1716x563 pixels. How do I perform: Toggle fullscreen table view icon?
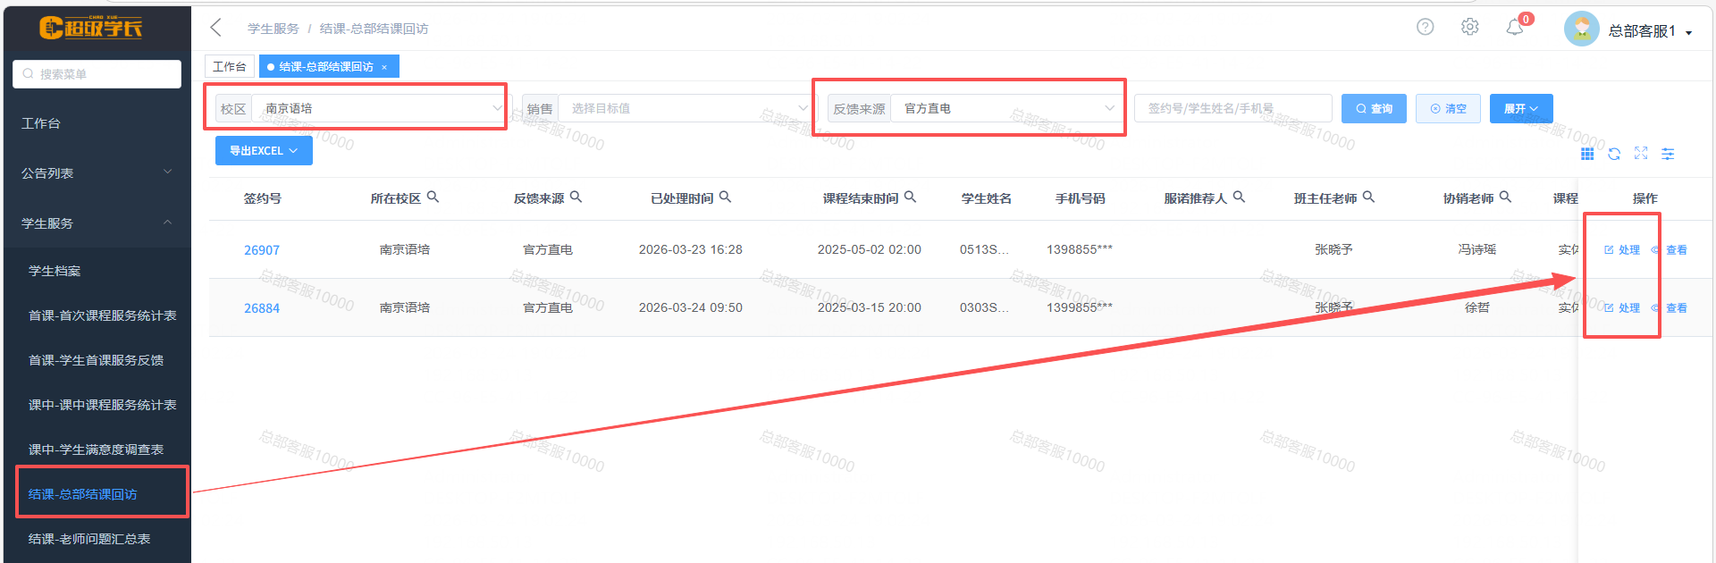[x=1641, y=154]
